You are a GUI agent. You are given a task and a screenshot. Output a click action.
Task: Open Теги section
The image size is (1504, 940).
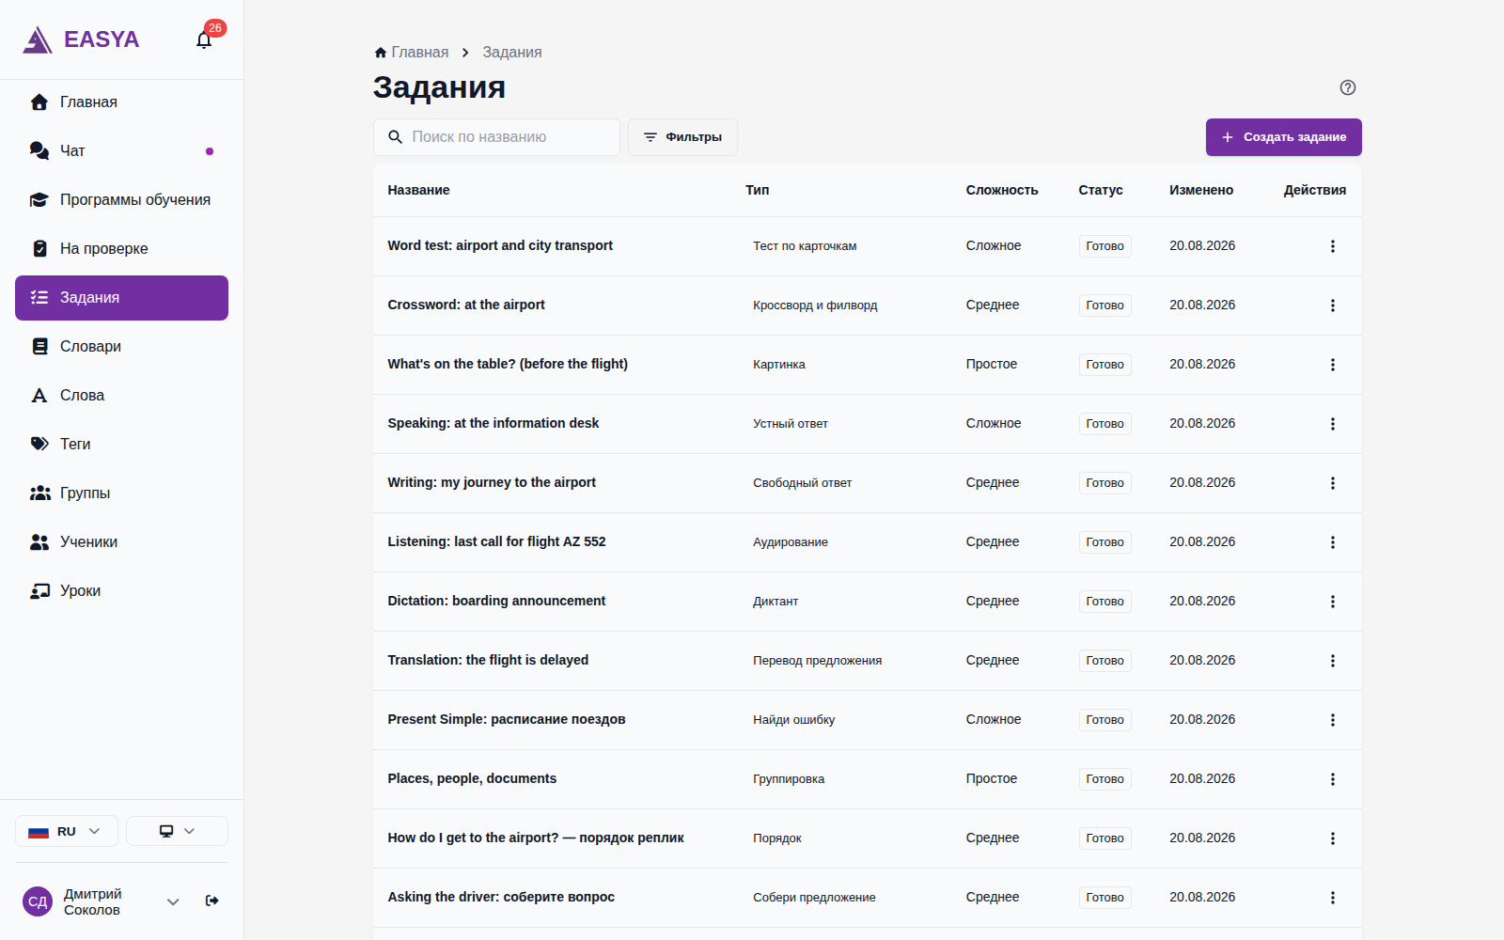click(x=121, y=445)
